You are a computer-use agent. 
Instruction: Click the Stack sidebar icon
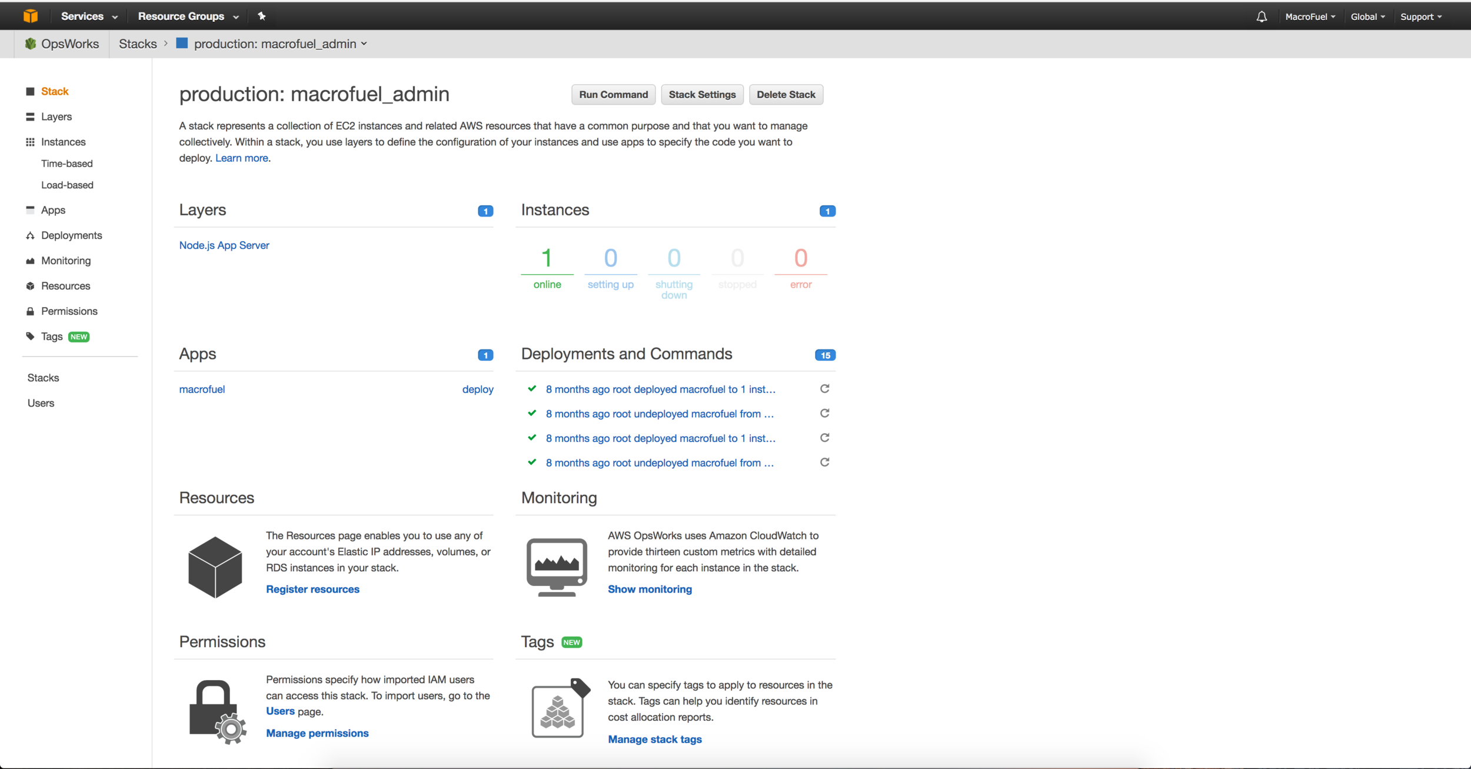click(x=30, y=91)
